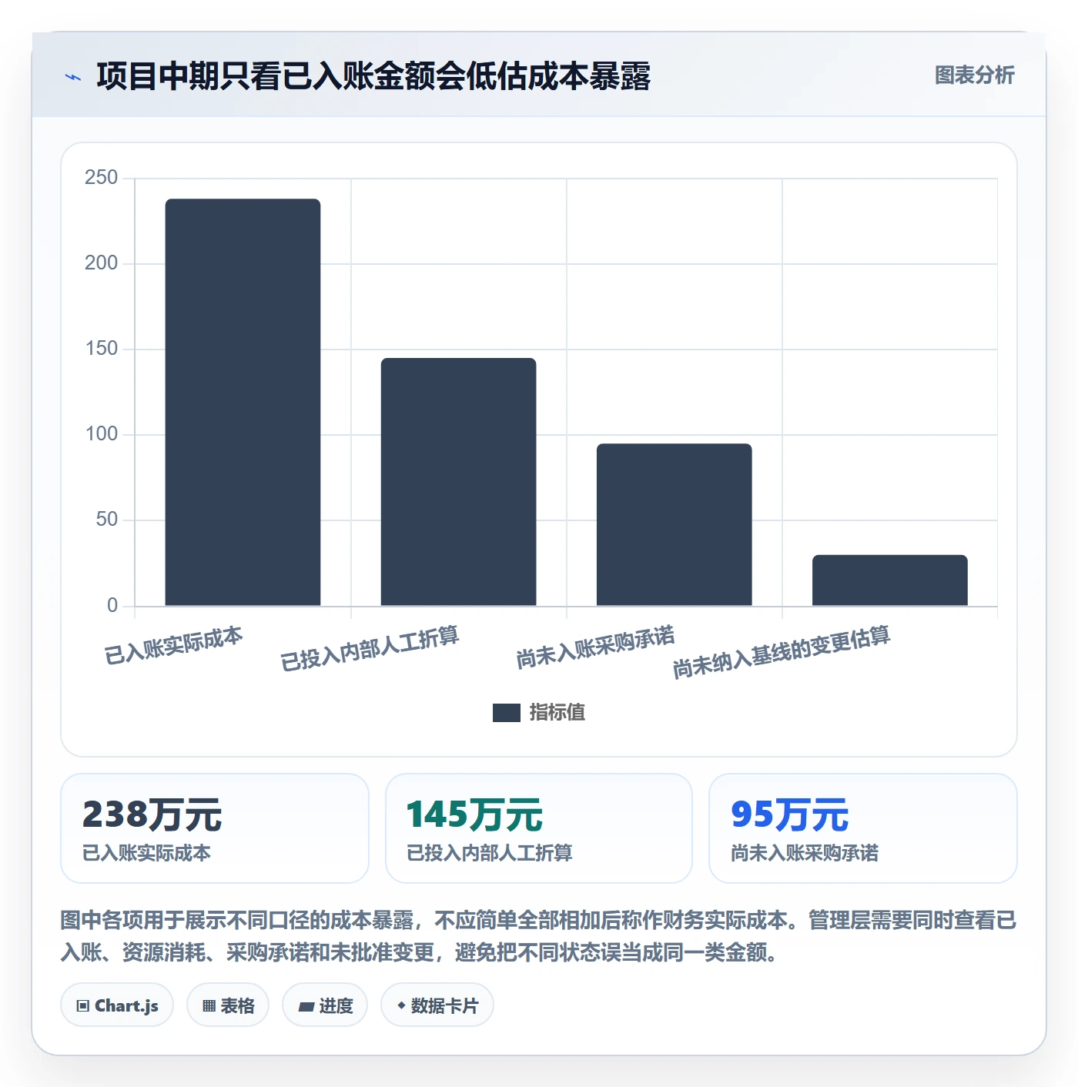The image size is (1078, 1087).
Task: Click the 100 y-axis tick label
Action: (x=102, y=434)
